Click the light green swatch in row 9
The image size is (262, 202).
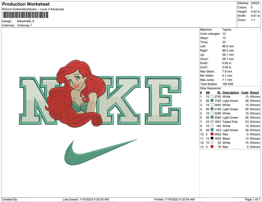tap(212, 130)
